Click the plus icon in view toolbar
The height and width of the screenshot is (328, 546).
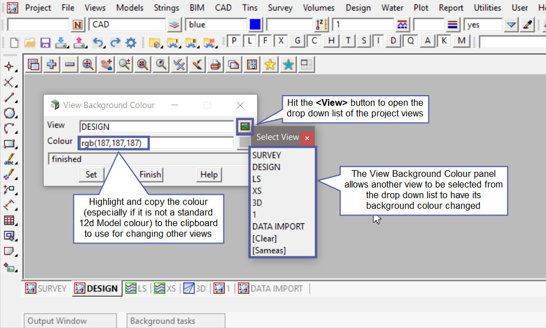tap(52, 65)
